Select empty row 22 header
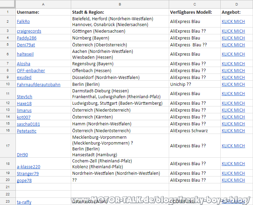 8,194
